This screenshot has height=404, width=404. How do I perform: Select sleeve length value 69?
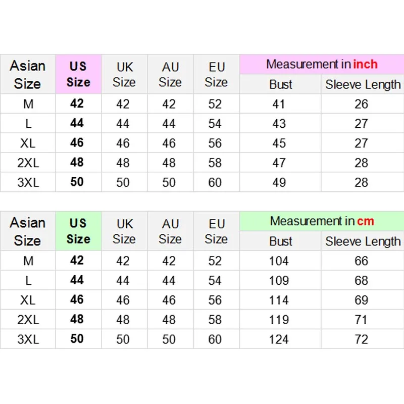(x=362, y=300)
